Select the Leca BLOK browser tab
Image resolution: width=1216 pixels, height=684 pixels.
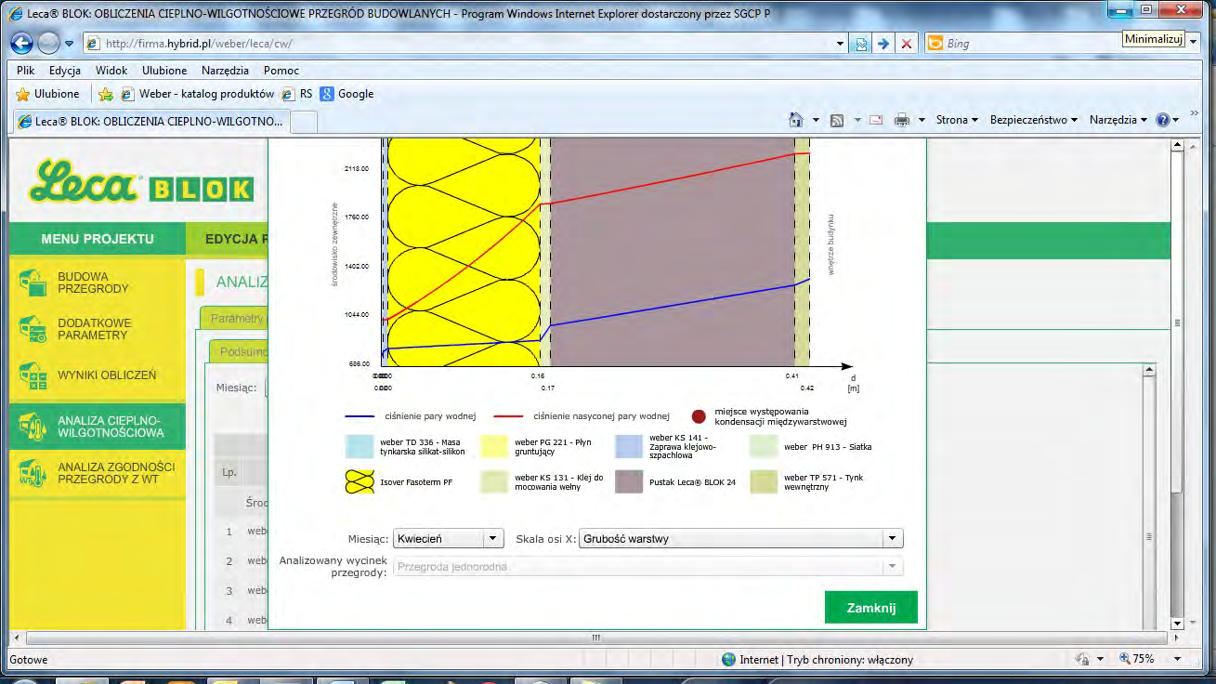(150, 121)
